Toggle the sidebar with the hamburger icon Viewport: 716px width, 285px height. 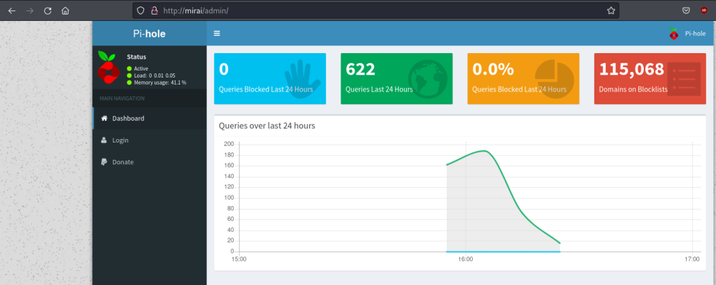[217, 34]
